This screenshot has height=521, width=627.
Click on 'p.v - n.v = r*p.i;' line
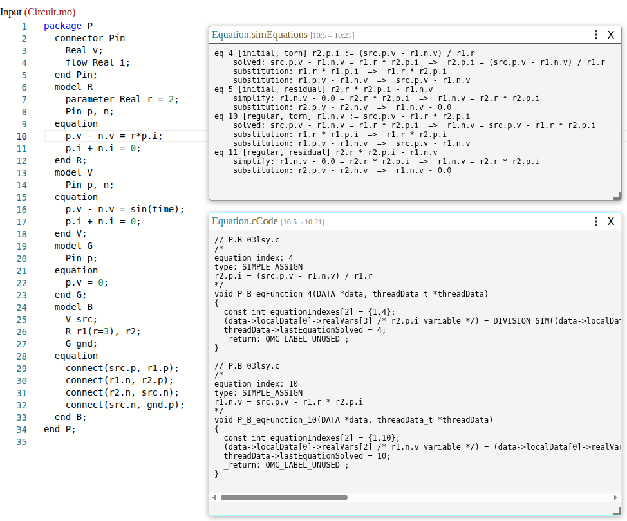[x=114, y=136]
